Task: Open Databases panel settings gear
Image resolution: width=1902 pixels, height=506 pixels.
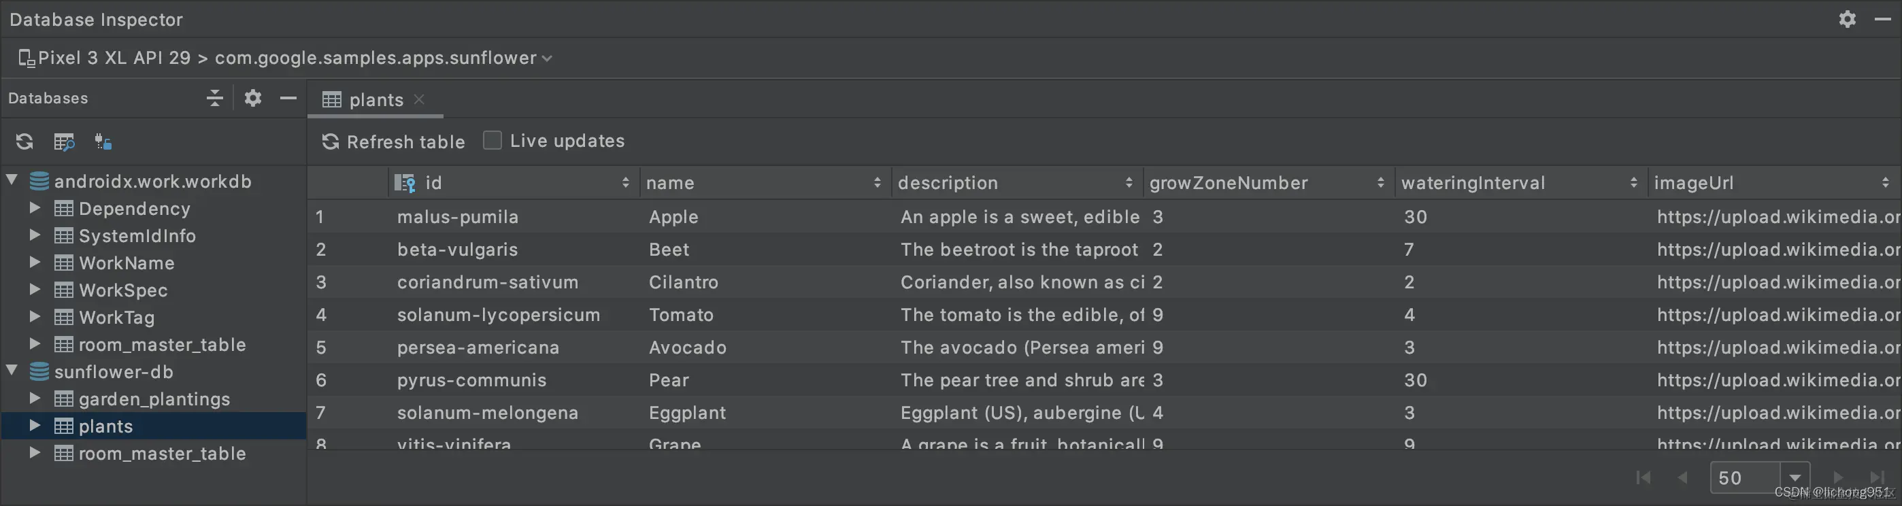Action: (252, 97)
